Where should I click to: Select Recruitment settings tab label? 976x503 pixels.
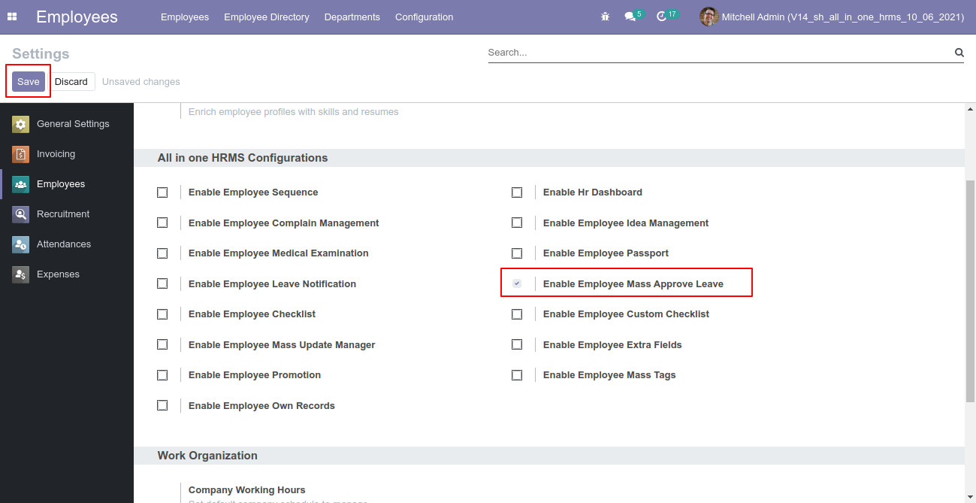tap(63, 214)
